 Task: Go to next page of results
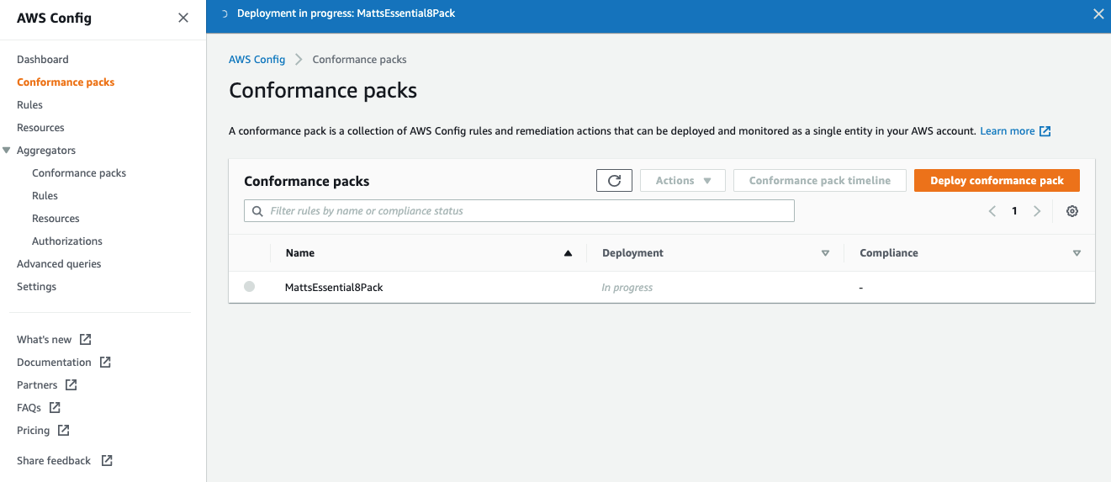1037,211
